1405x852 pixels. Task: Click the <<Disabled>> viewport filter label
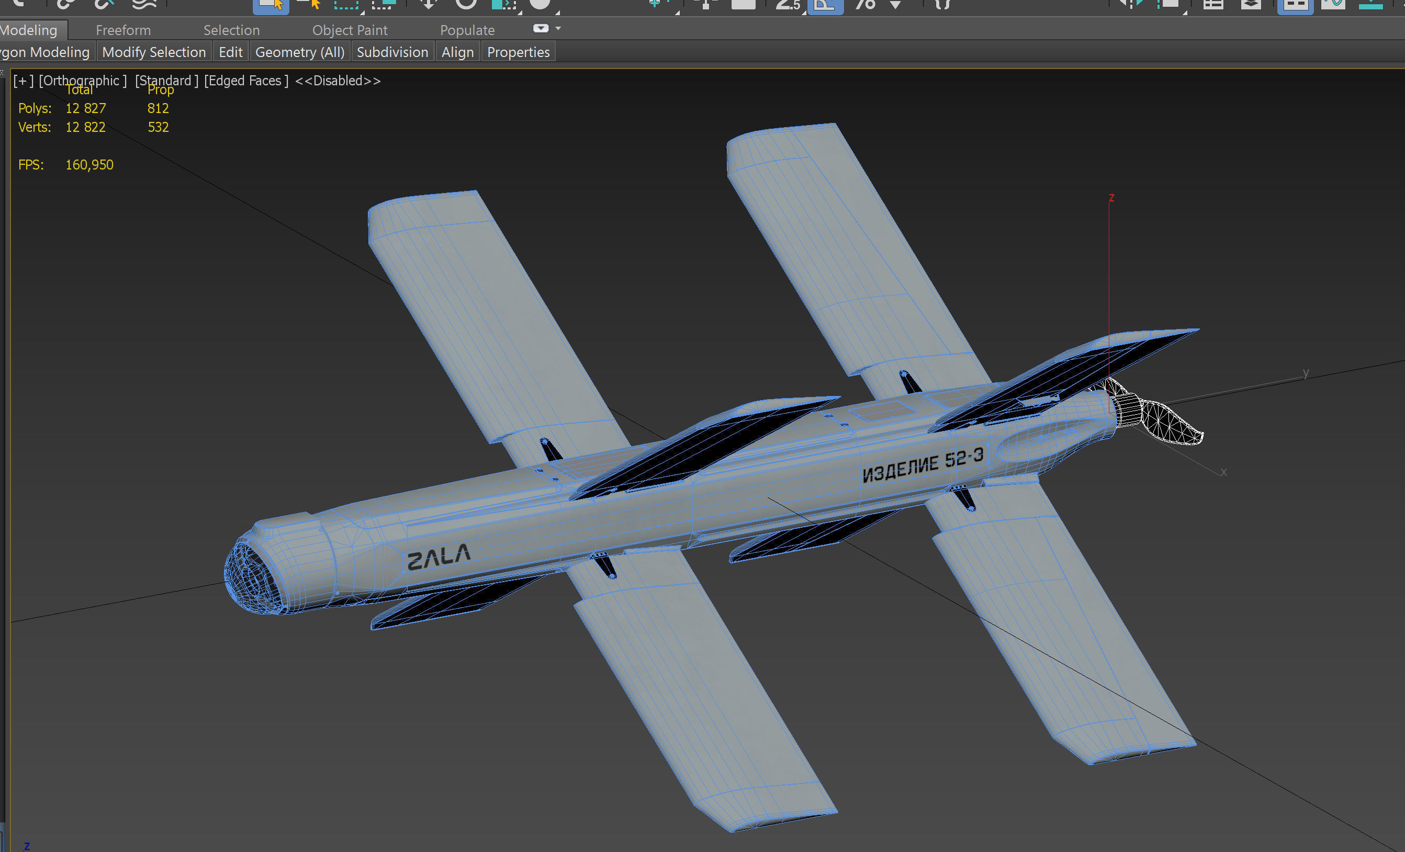pos(338,81)
